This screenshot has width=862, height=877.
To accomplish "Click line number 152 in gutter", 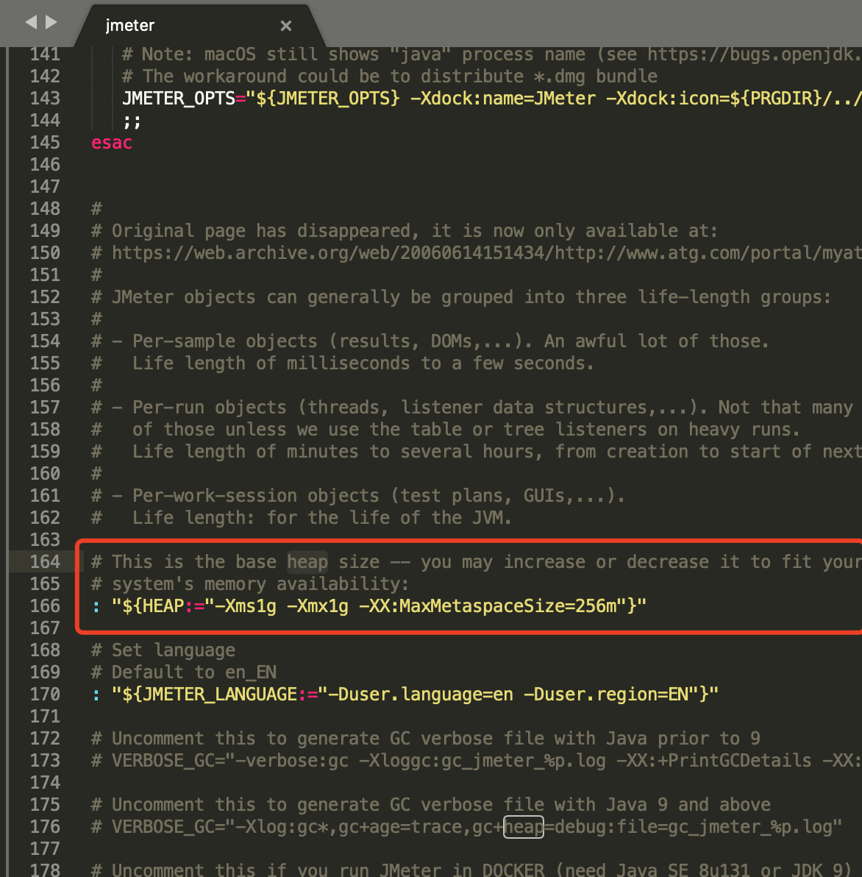I will click(45, 297).
